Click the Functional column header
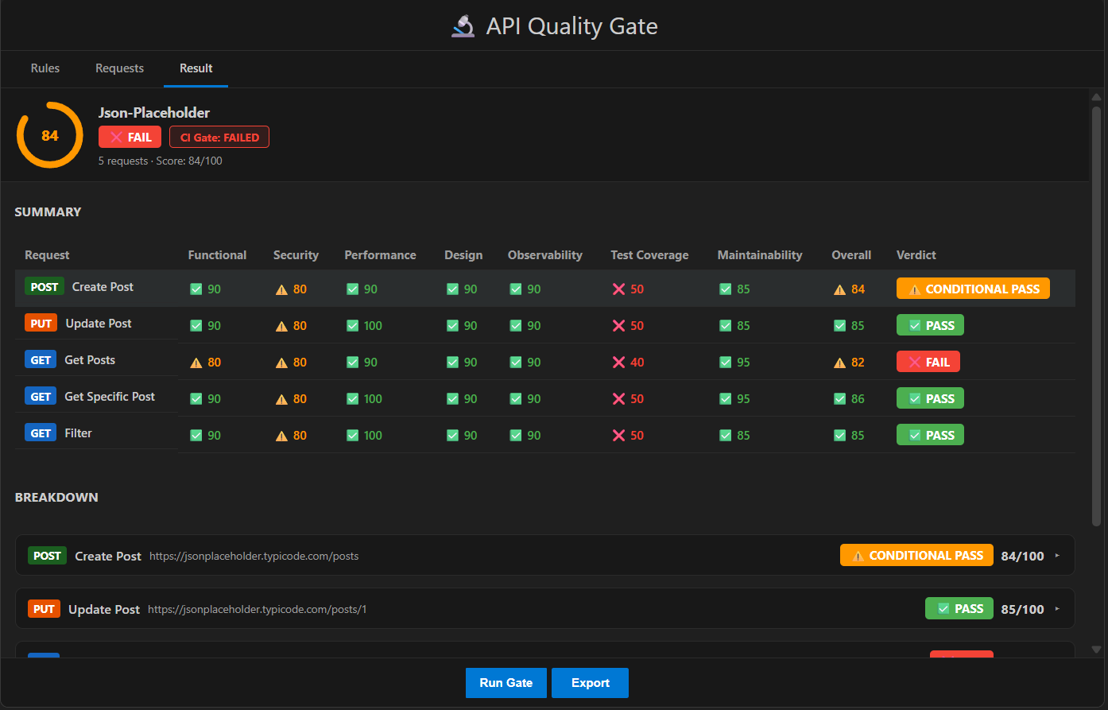The image size is (1108, 710). pos(217,255)
